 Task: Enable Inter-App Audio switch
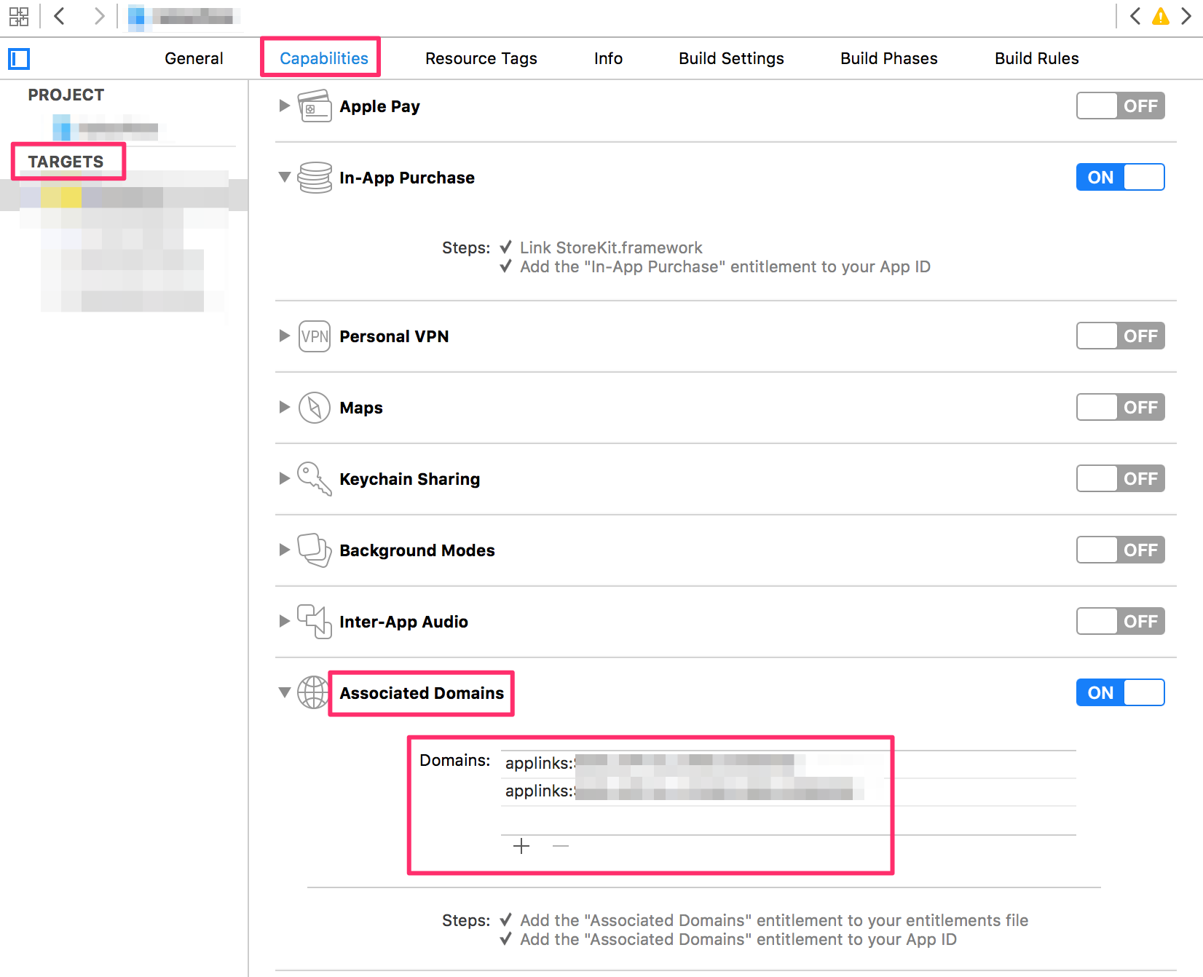pyautogui.click(x=1121, y=622)
